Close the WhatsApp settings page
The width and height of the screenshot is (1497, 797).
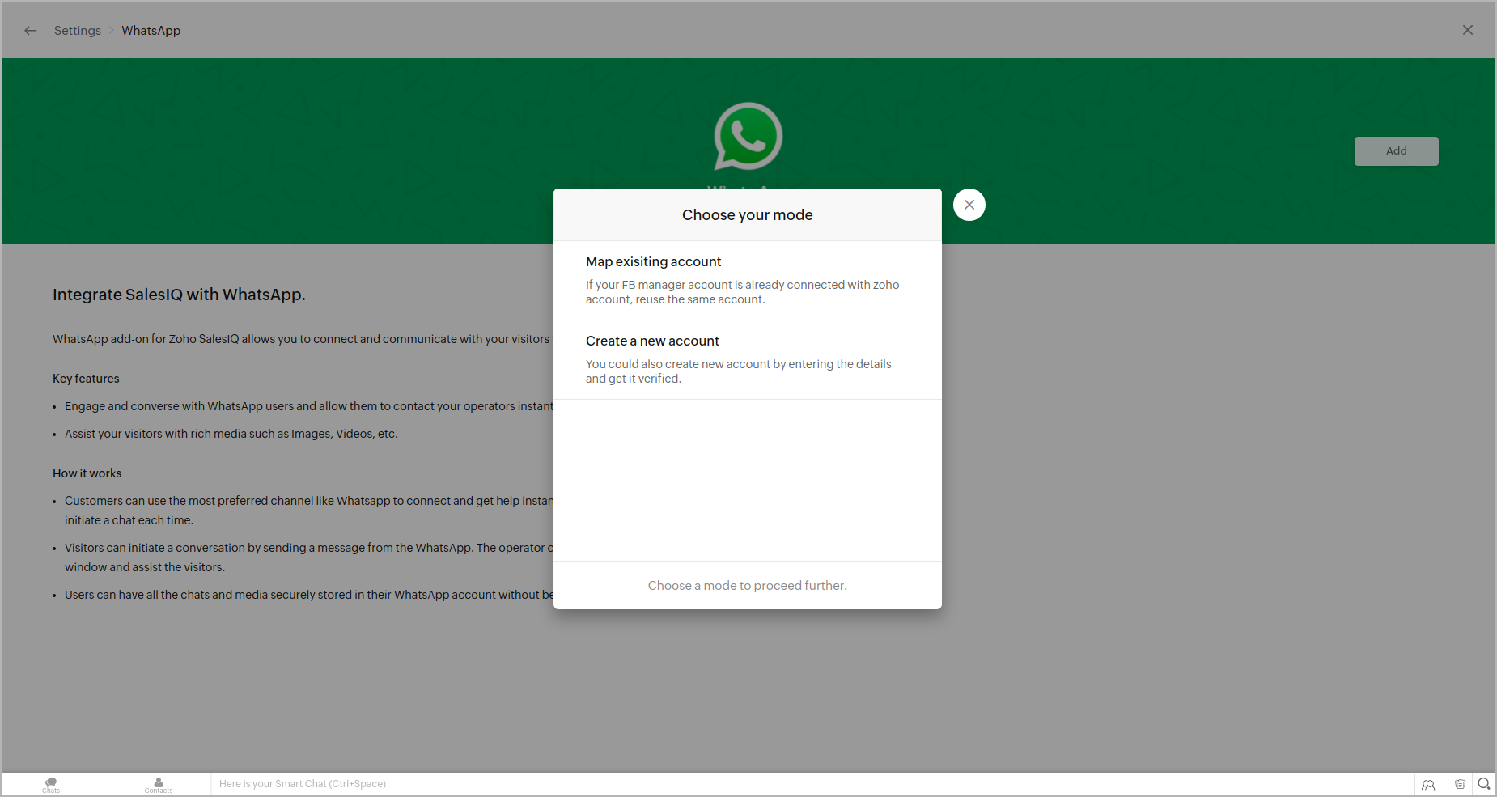[1468, 30]
